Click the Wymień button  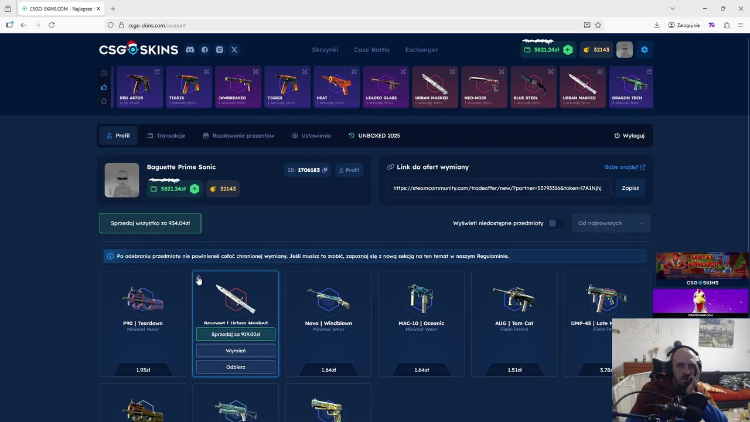coord(236,350)
